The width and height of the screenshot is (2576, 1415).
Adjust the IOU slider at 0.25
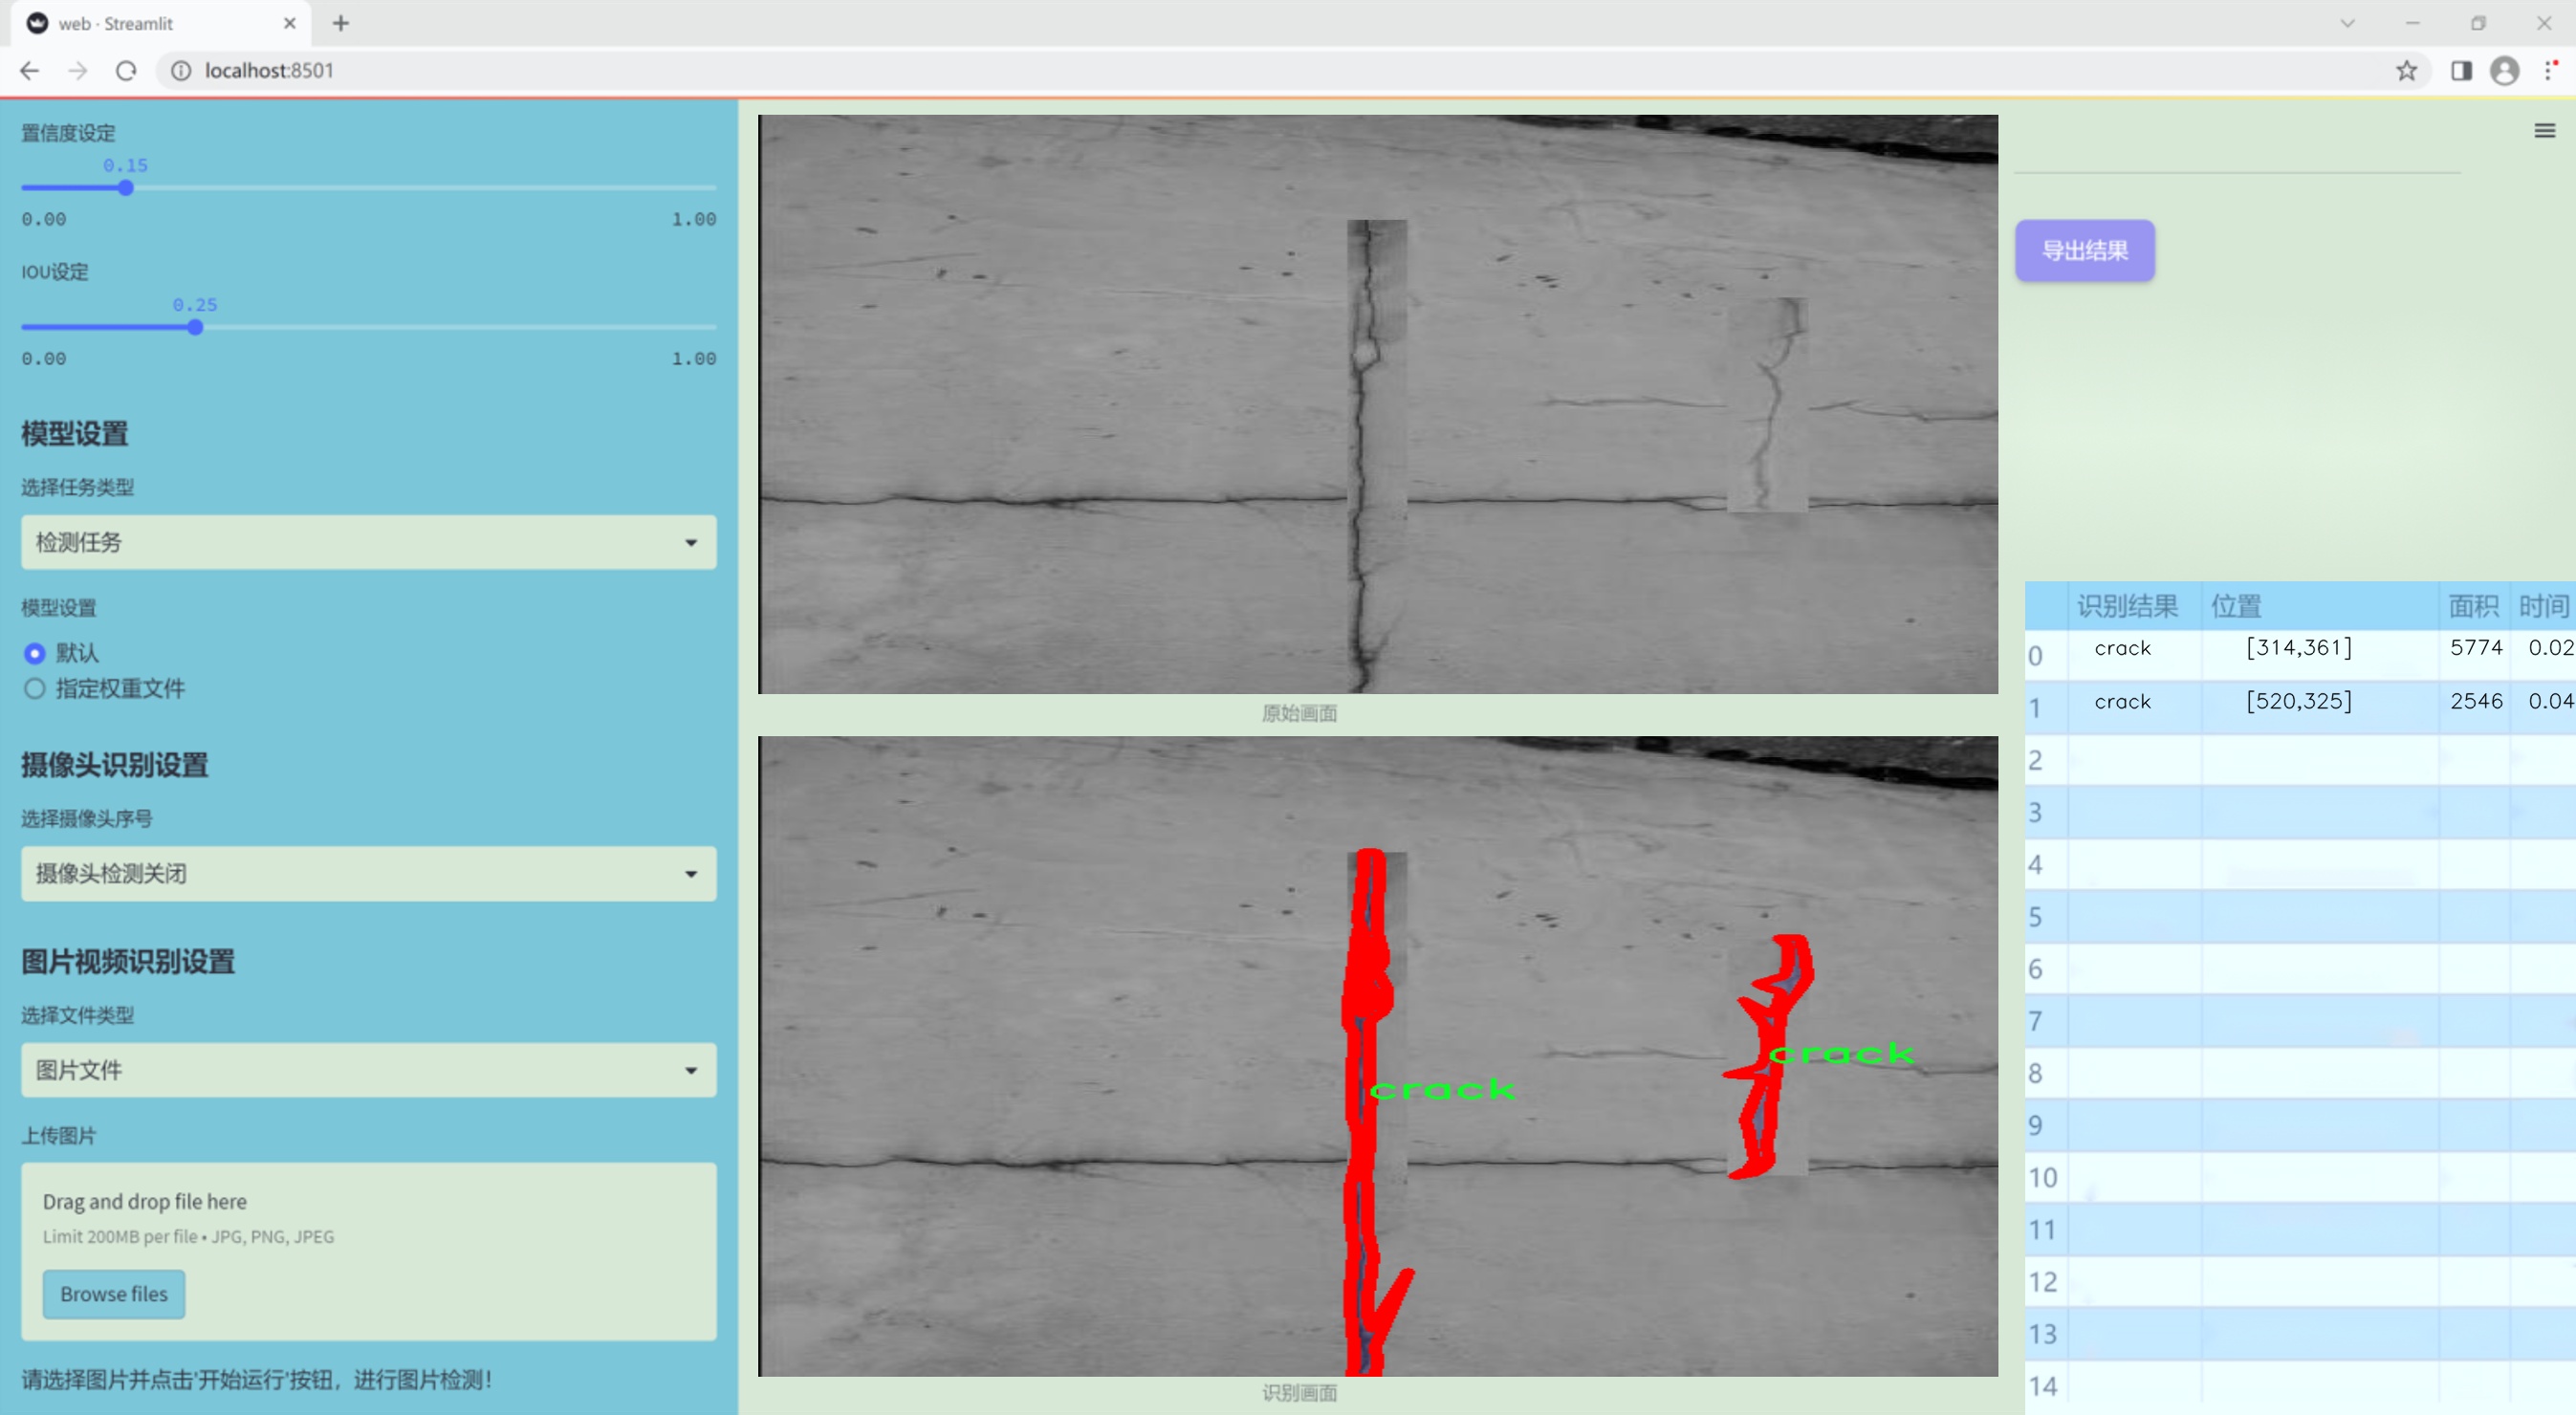[195, 327]
